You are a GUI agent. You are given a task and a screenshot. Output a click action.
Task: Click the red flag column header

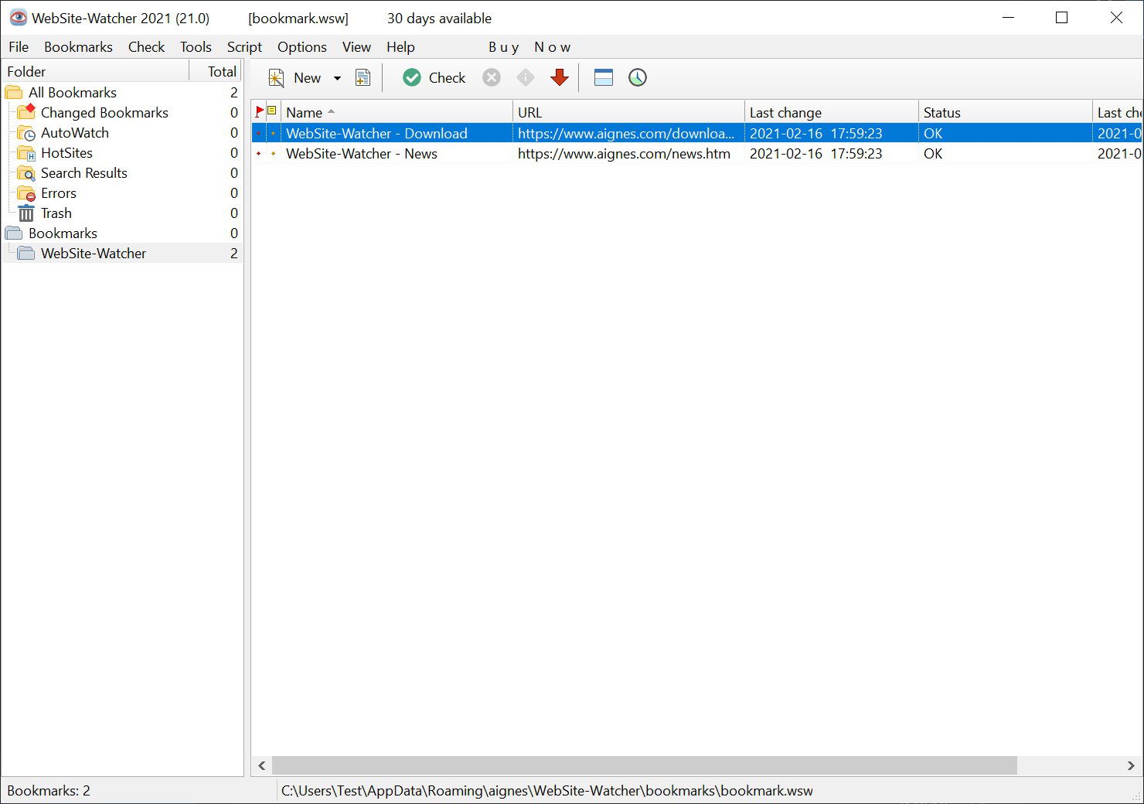tap(260, 112)
